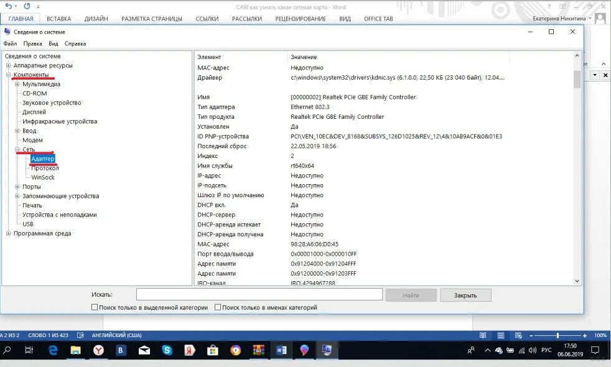Open the orange shield app on taskbar

(236, 350)
